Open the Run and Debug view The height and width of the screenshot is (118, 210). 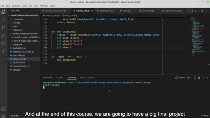click(x=4, y=35)
